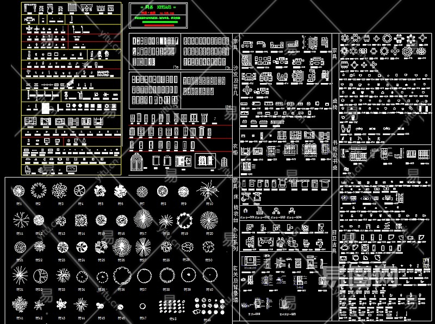435x324 pixels.
Task: Select the narrow starburst tree 树27
Action: [x=143, y=247]
